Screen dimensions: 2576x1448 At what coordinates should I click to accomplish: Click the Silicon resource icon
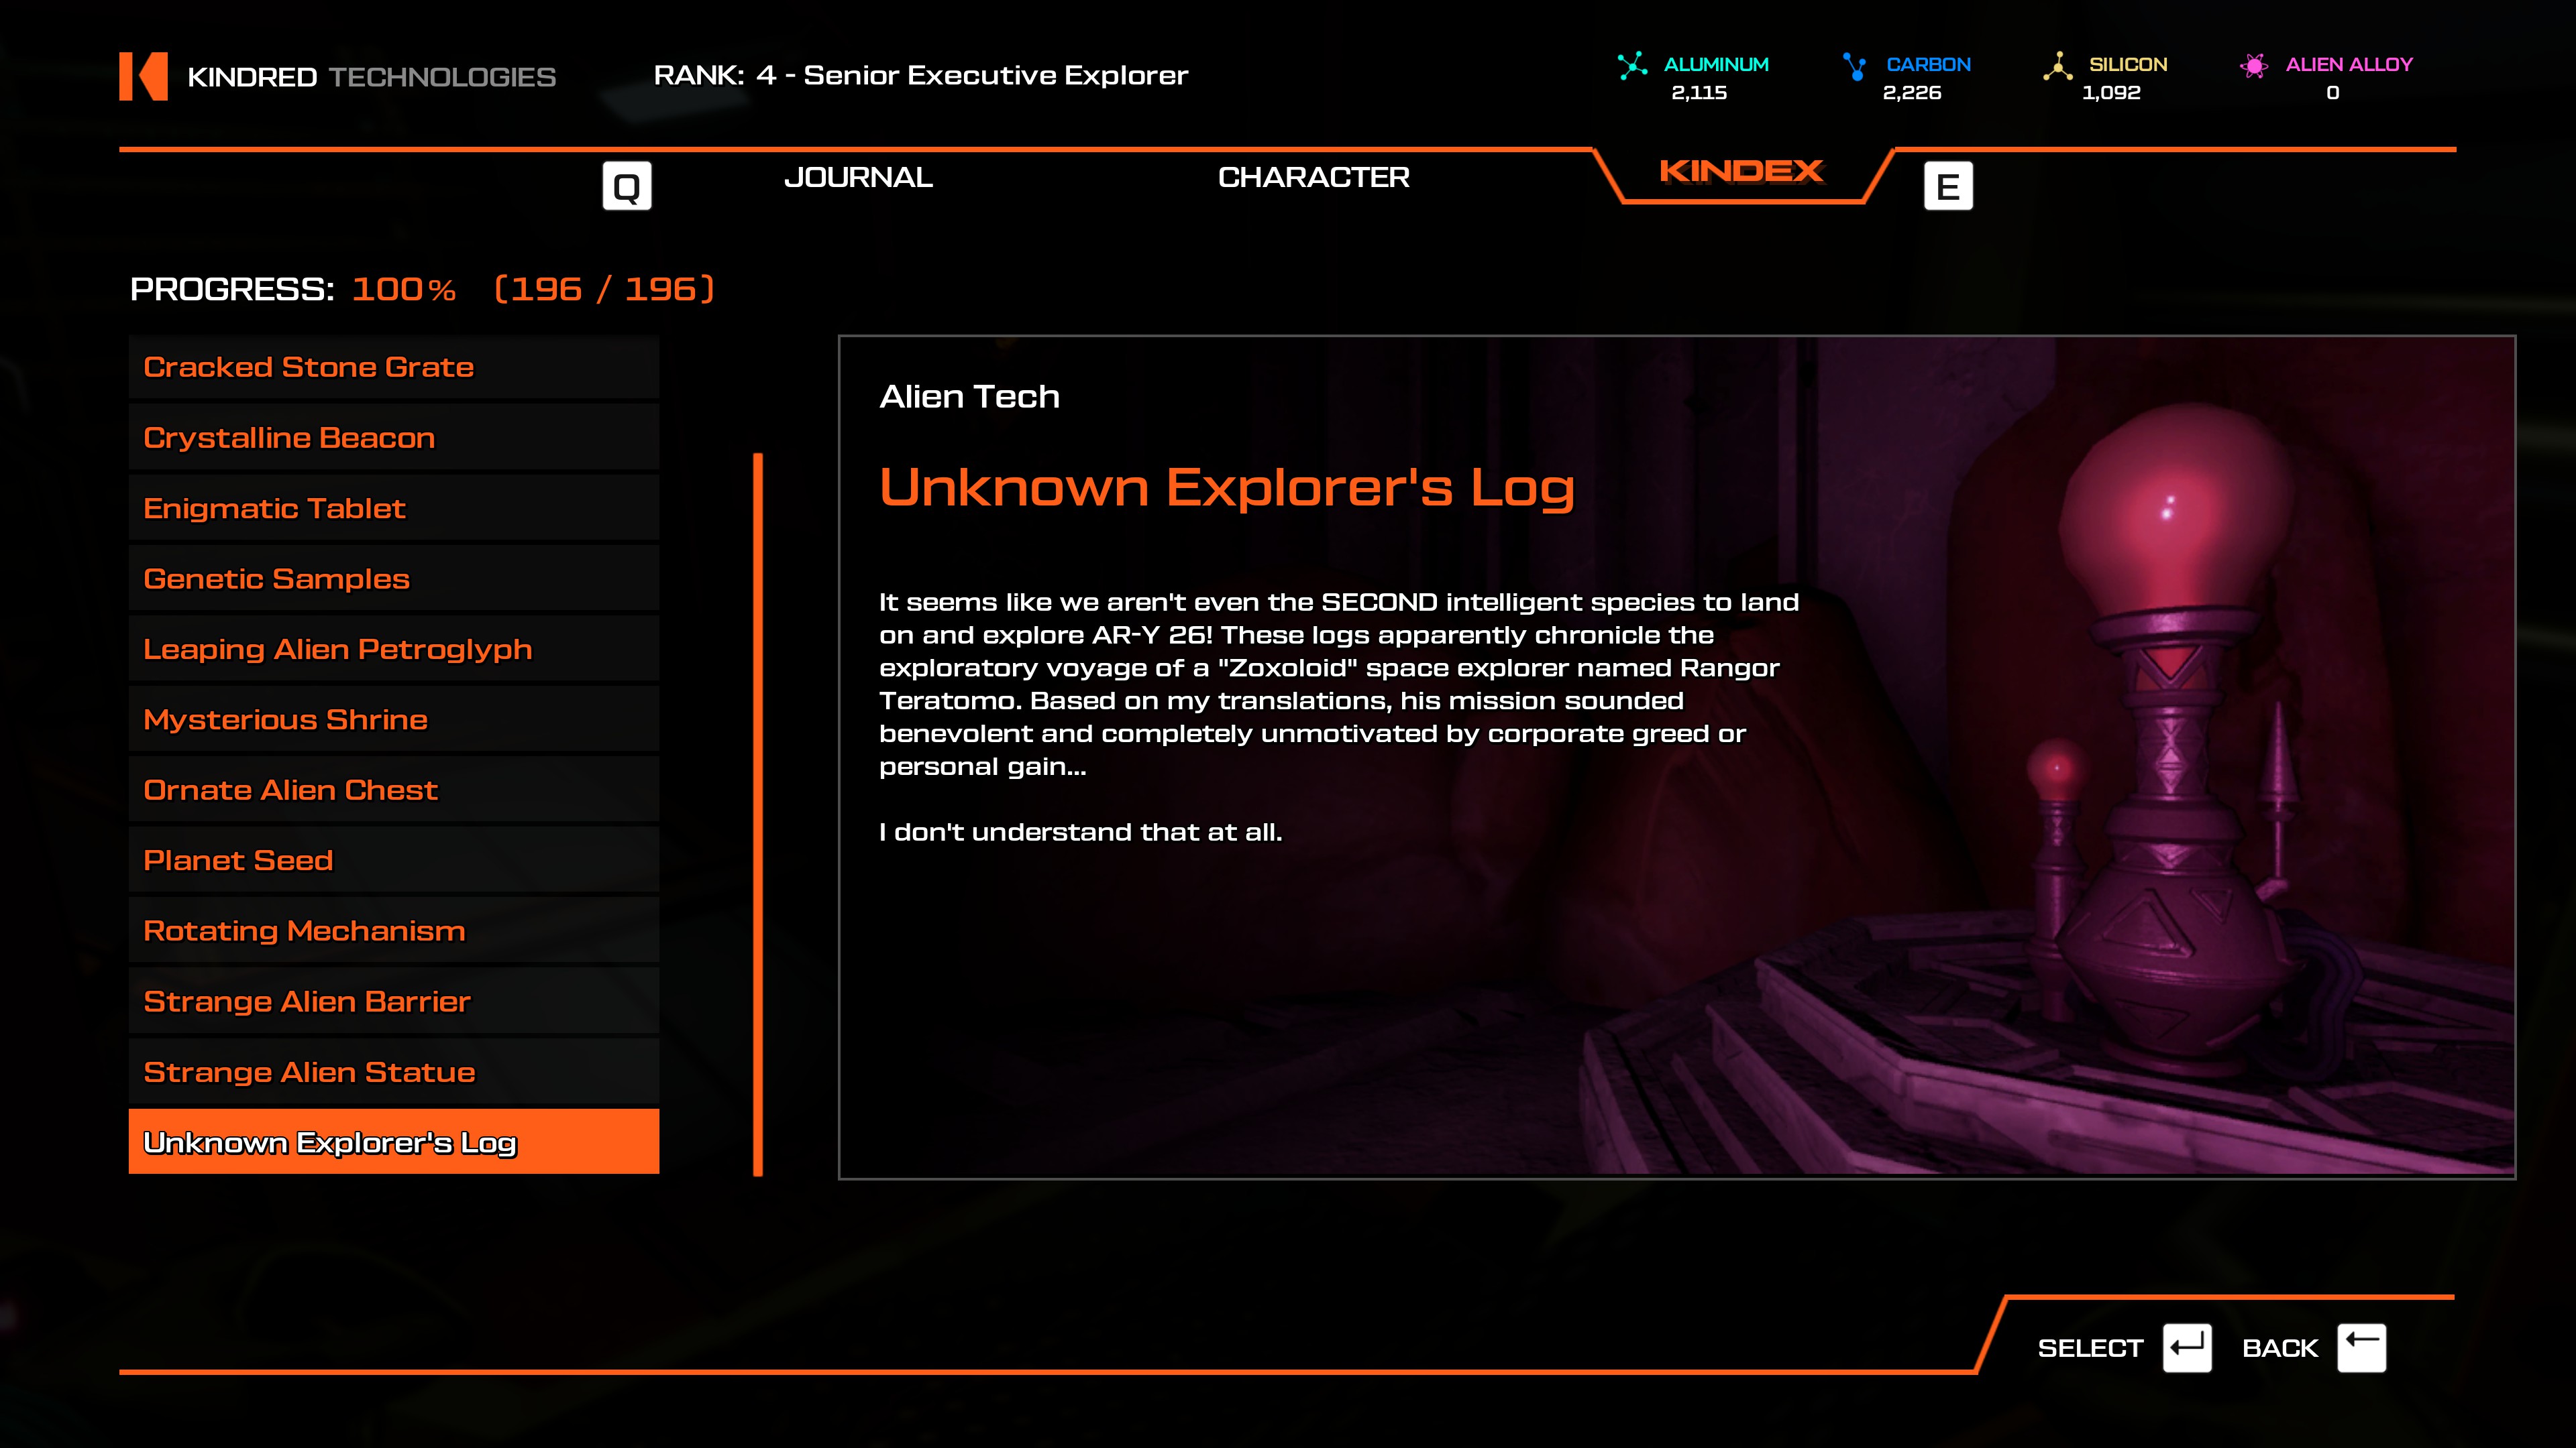point(2057,66)
